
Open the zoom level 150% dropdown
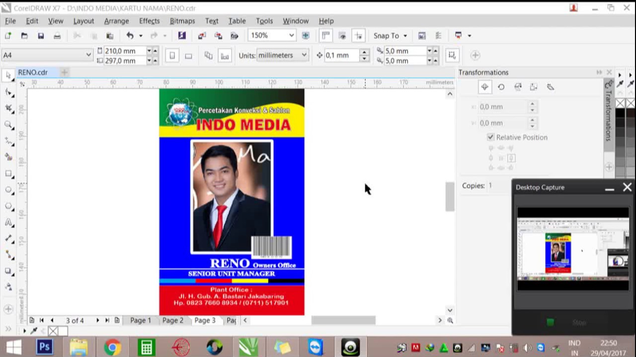pos(292,36)
